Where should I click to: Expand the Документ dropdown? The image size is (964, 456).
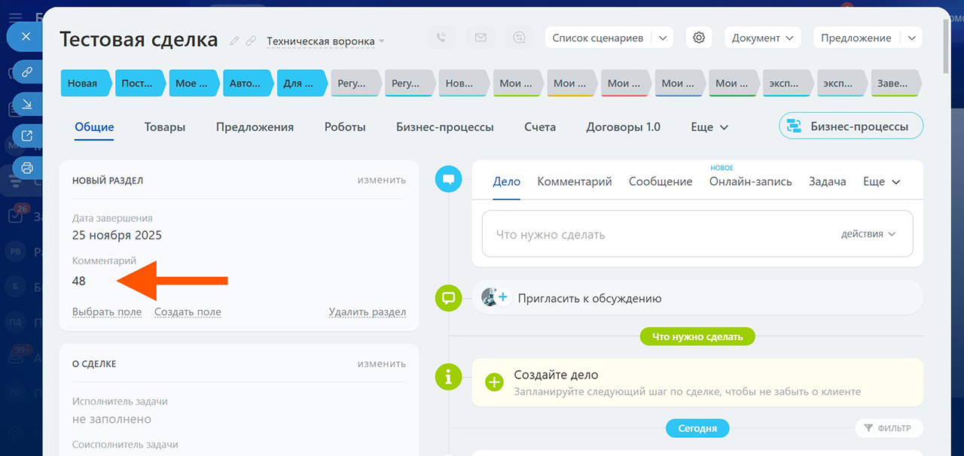tap(762, 38)
